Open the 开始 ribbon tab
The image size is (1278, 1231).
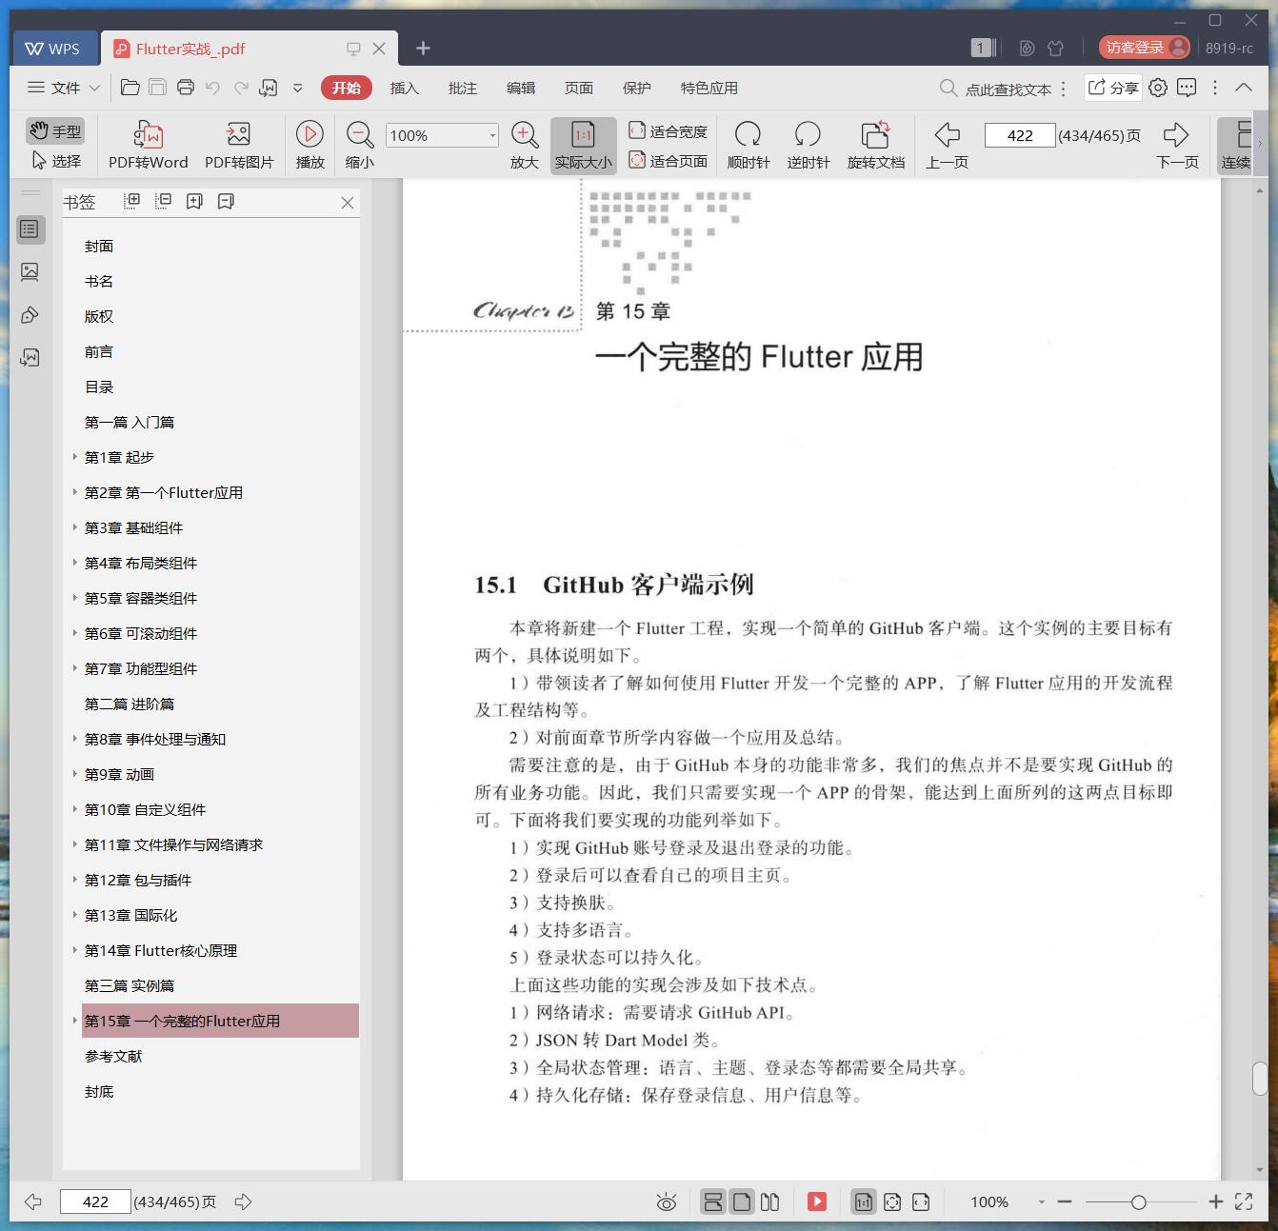(x=346, y=88)
